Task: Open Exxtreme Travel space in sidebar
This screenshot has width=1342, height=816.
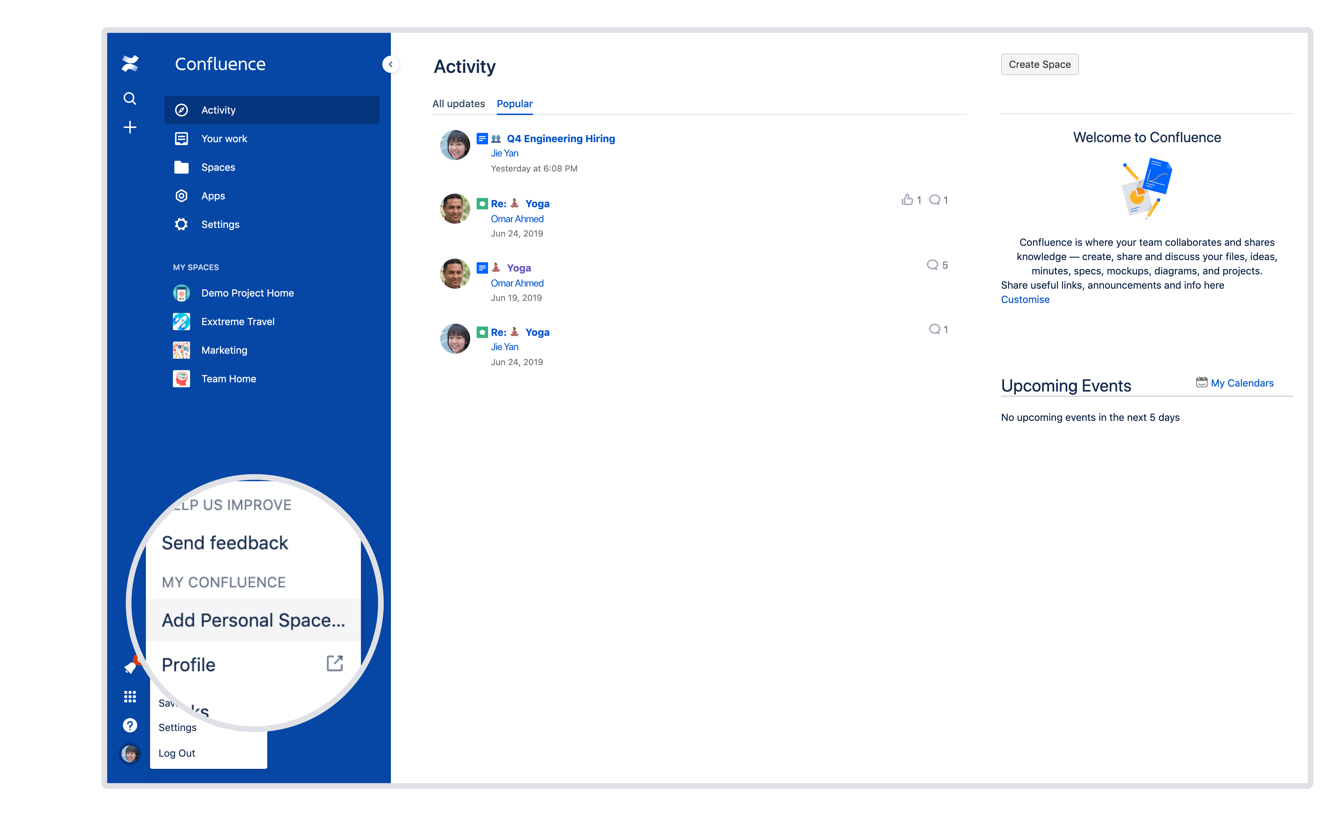Action: (x=238, y=322)
